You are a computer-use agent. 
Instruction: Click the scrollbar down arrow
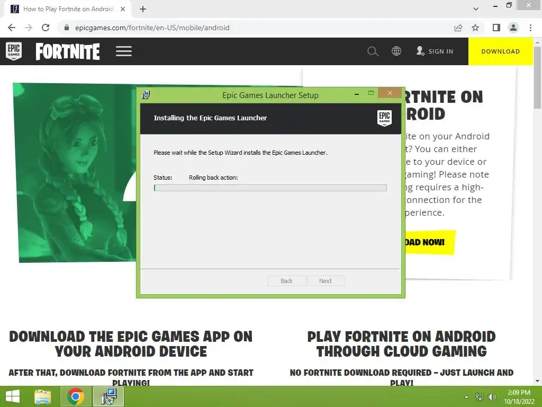pos(537,381)
